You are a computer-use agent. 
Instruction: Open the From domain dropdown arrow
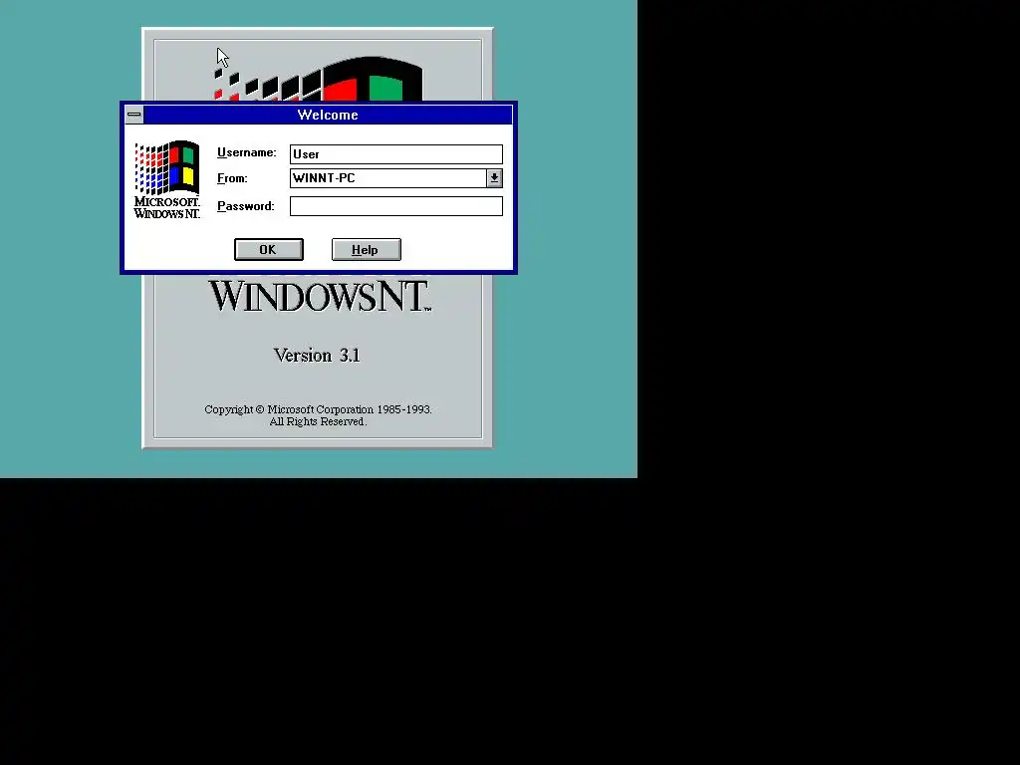[494, 178]
